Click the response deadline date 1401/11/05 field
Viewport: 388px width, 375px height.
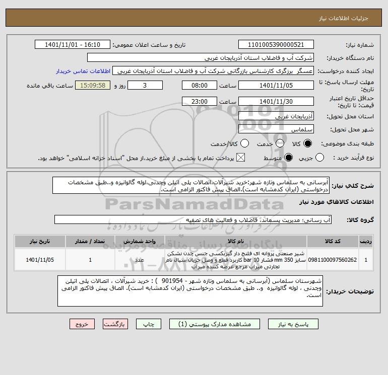coord(276,85)
